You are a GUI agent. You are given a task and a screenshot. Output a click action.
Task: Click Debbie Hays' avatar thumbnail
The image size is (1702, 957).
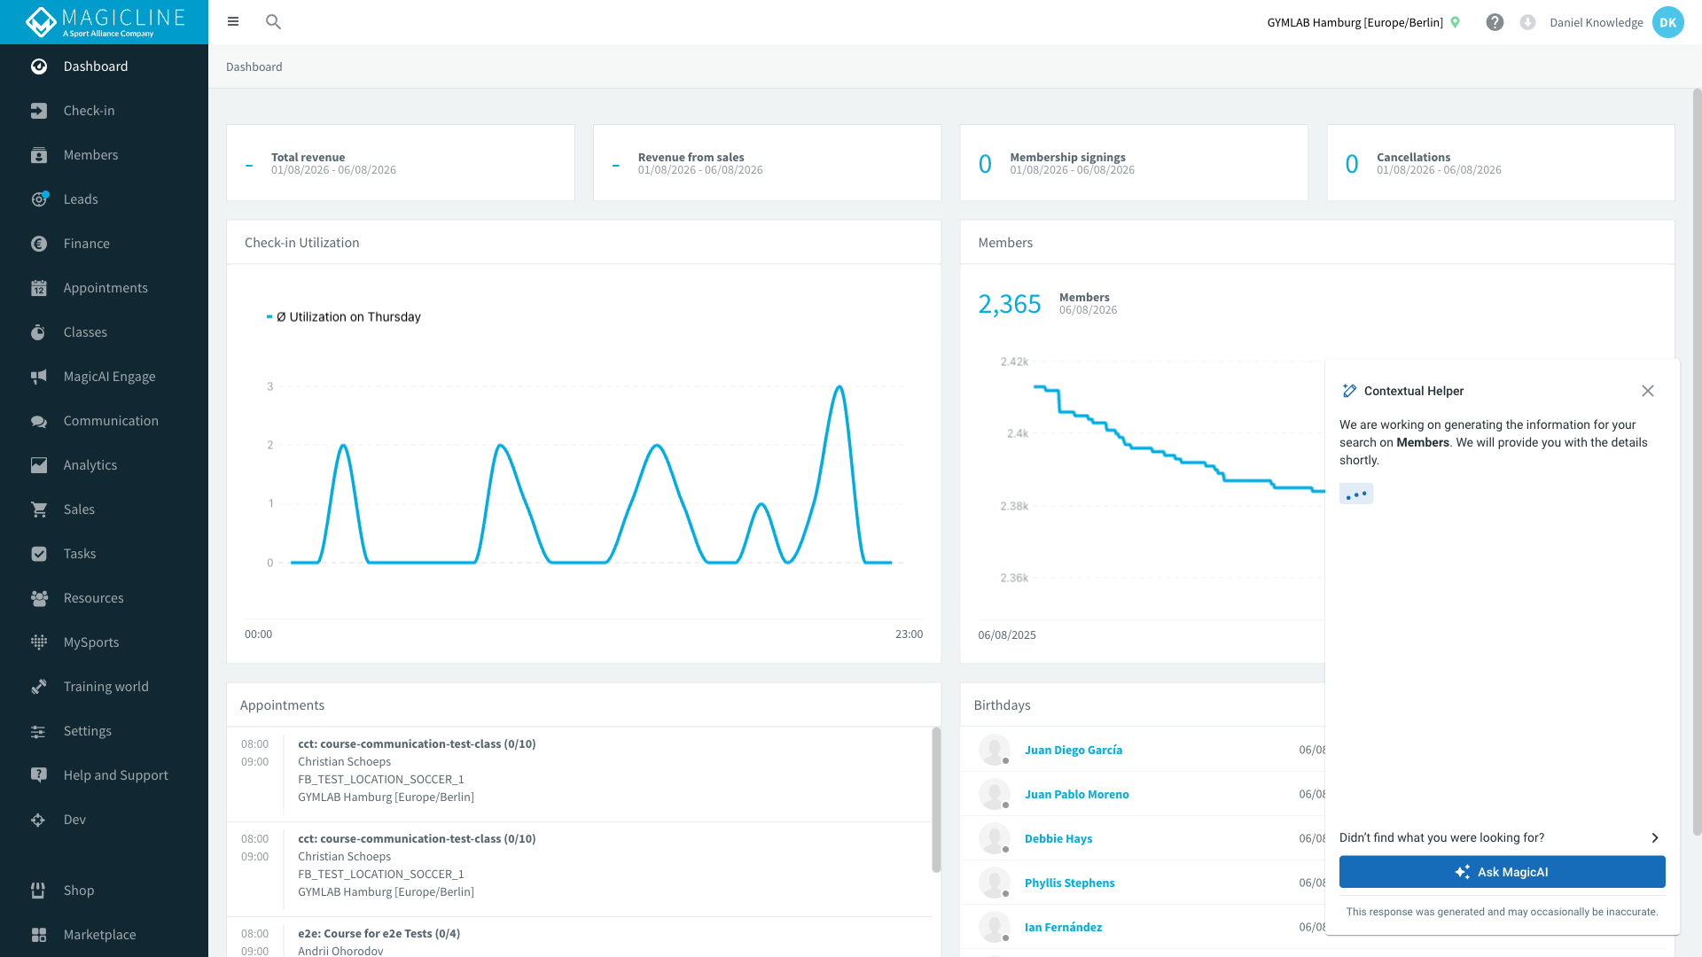(994, 838)
